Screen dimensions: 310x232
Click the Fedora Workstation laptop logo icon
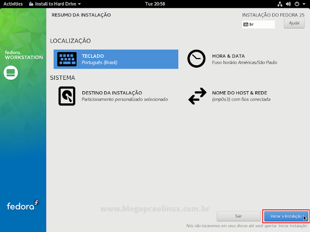11,72
